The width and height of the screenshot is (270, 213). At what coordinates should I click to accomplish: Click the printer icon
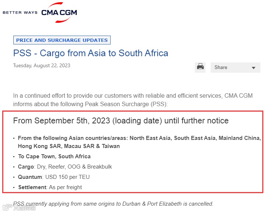coord(200,68)
